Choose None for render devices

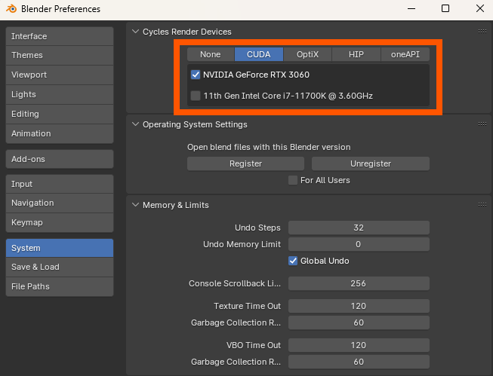pos(211,54)
